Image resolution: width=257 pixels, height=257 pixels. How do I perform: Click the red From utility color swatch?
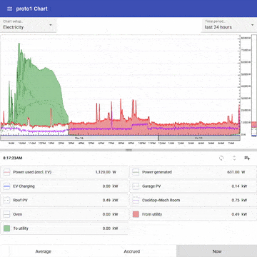pyautogui.click(x=136, y=214)
